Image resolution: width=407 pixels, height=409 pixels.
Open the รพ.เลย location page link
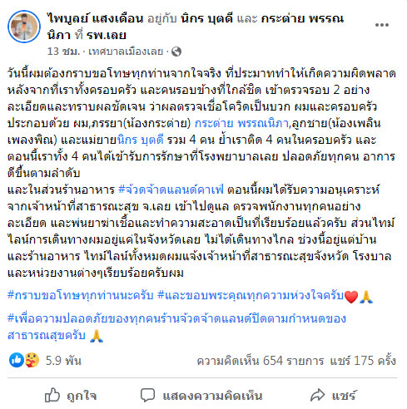coord(107,35)
